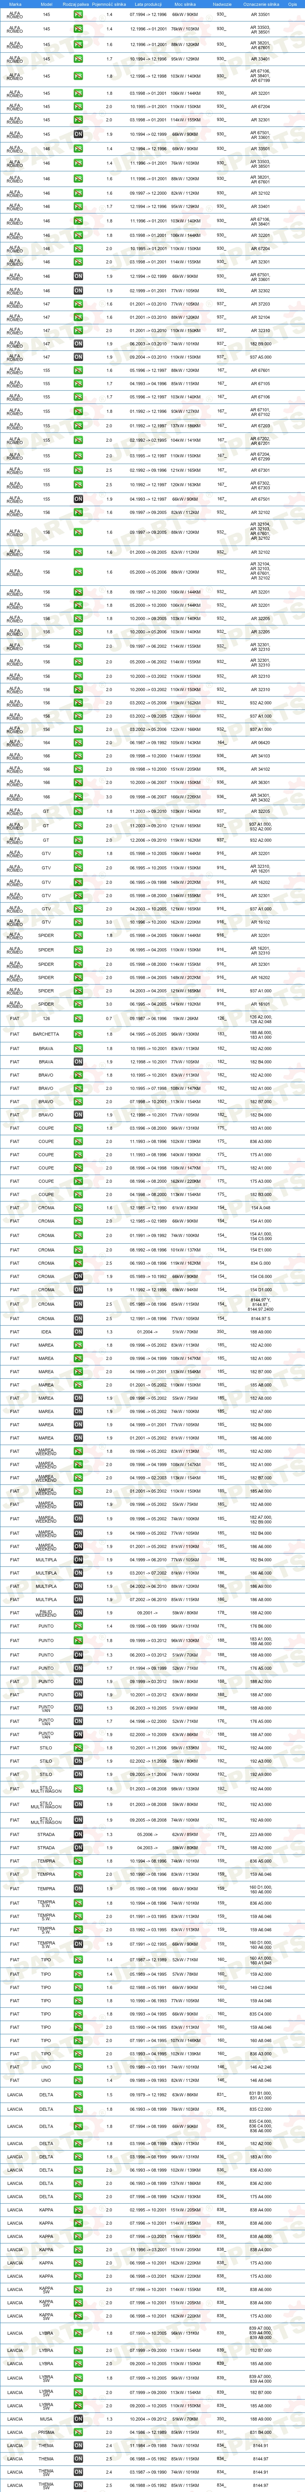Click the Opis column header
Image resolution: width=305 pixels, height=2492 pixels.
[293, 4]
